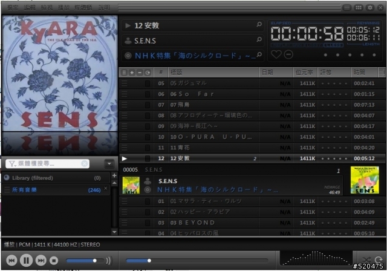Click S.E.N.S artist link in album header
The height and width of the screenshot is (271, 387).
[168, 181]
